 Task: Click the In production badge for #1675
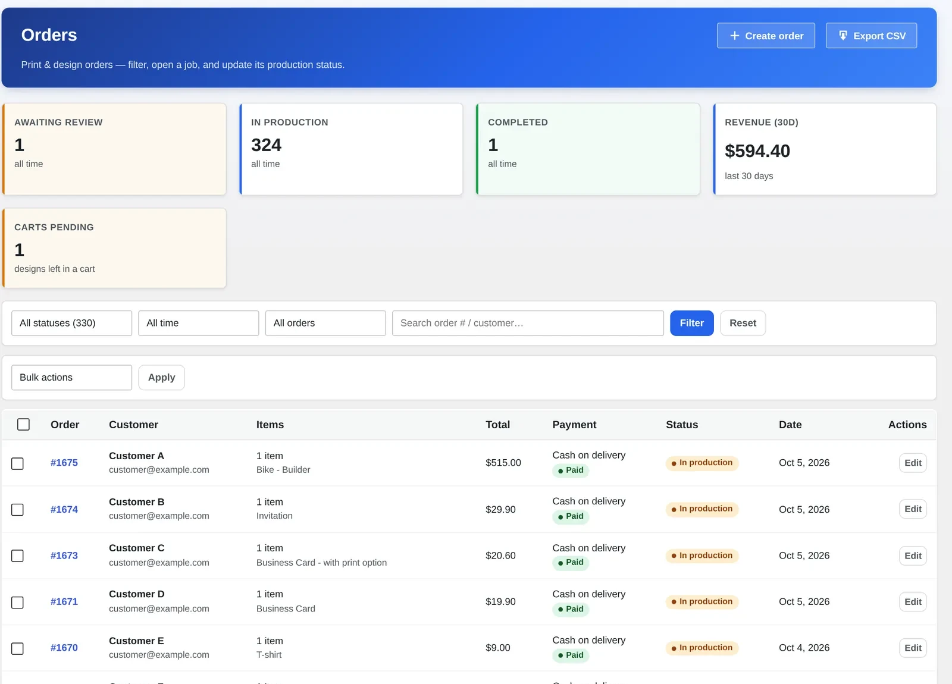tap(702, 463)
